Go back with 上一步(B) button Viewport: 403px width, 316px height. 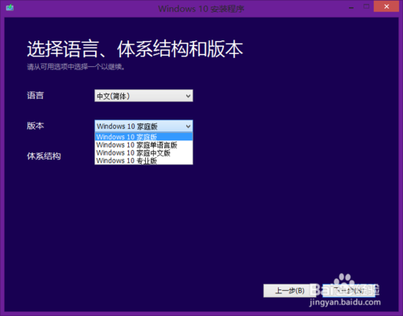tap(289, 290)
